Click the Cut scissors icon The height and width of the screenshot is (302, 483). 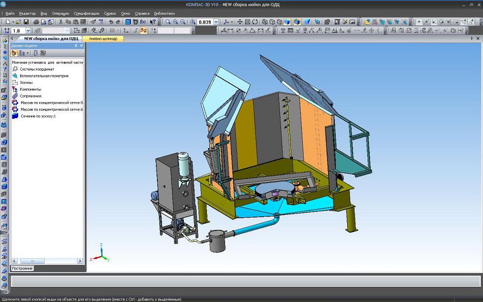pyautogui.click(x=60, y=22)
